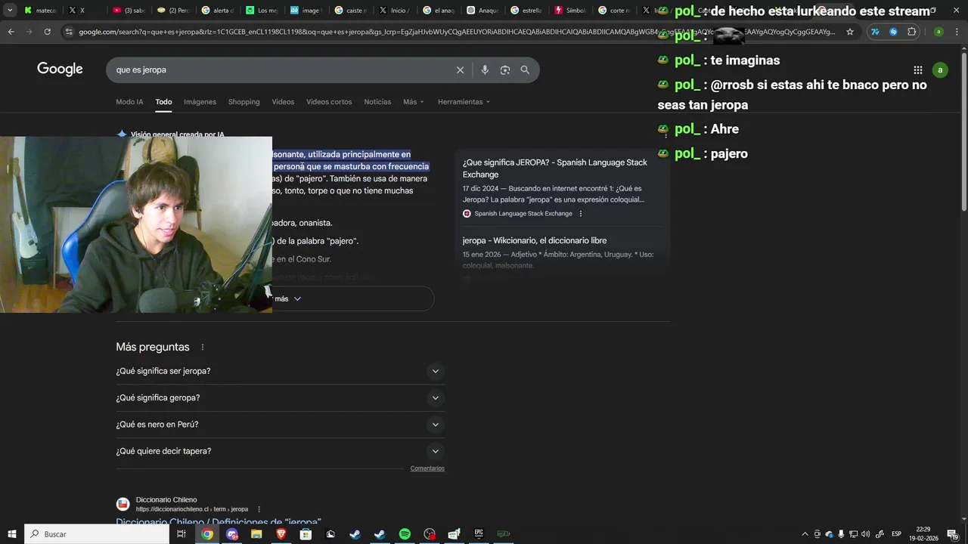Open the Chrome tab search dropdown
Viewport: 968px width, 544px height.
(x=10, y=11)
